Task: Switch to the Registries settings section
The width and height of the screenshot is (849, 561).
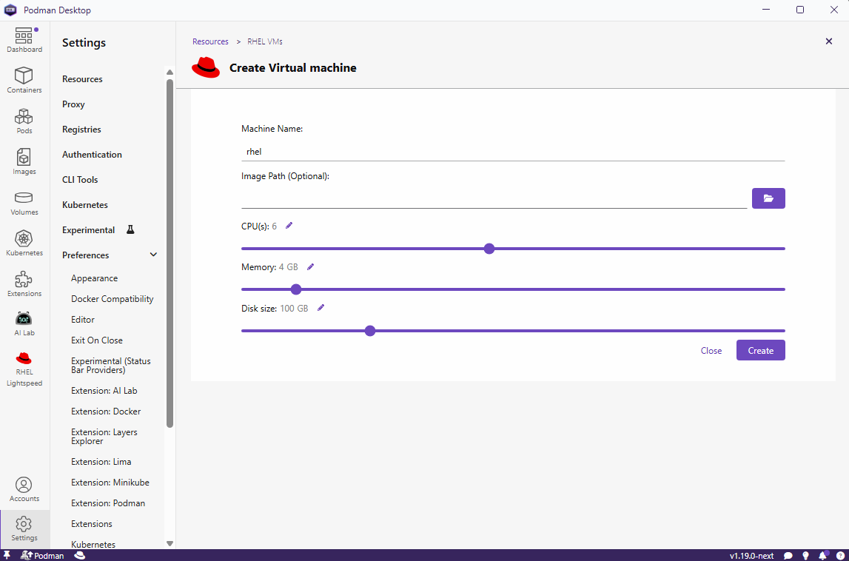Action: [x=84, y=129]
